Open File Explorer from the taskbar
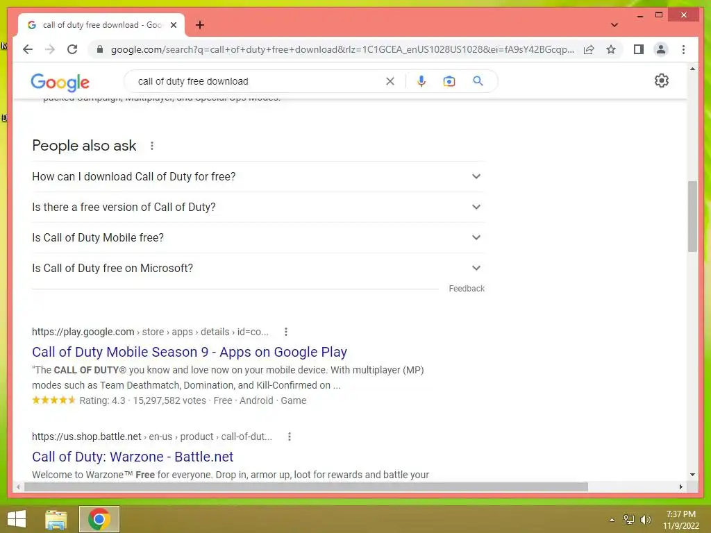The width and height of the screenshot is (711, 533). (x=56, y=519)
